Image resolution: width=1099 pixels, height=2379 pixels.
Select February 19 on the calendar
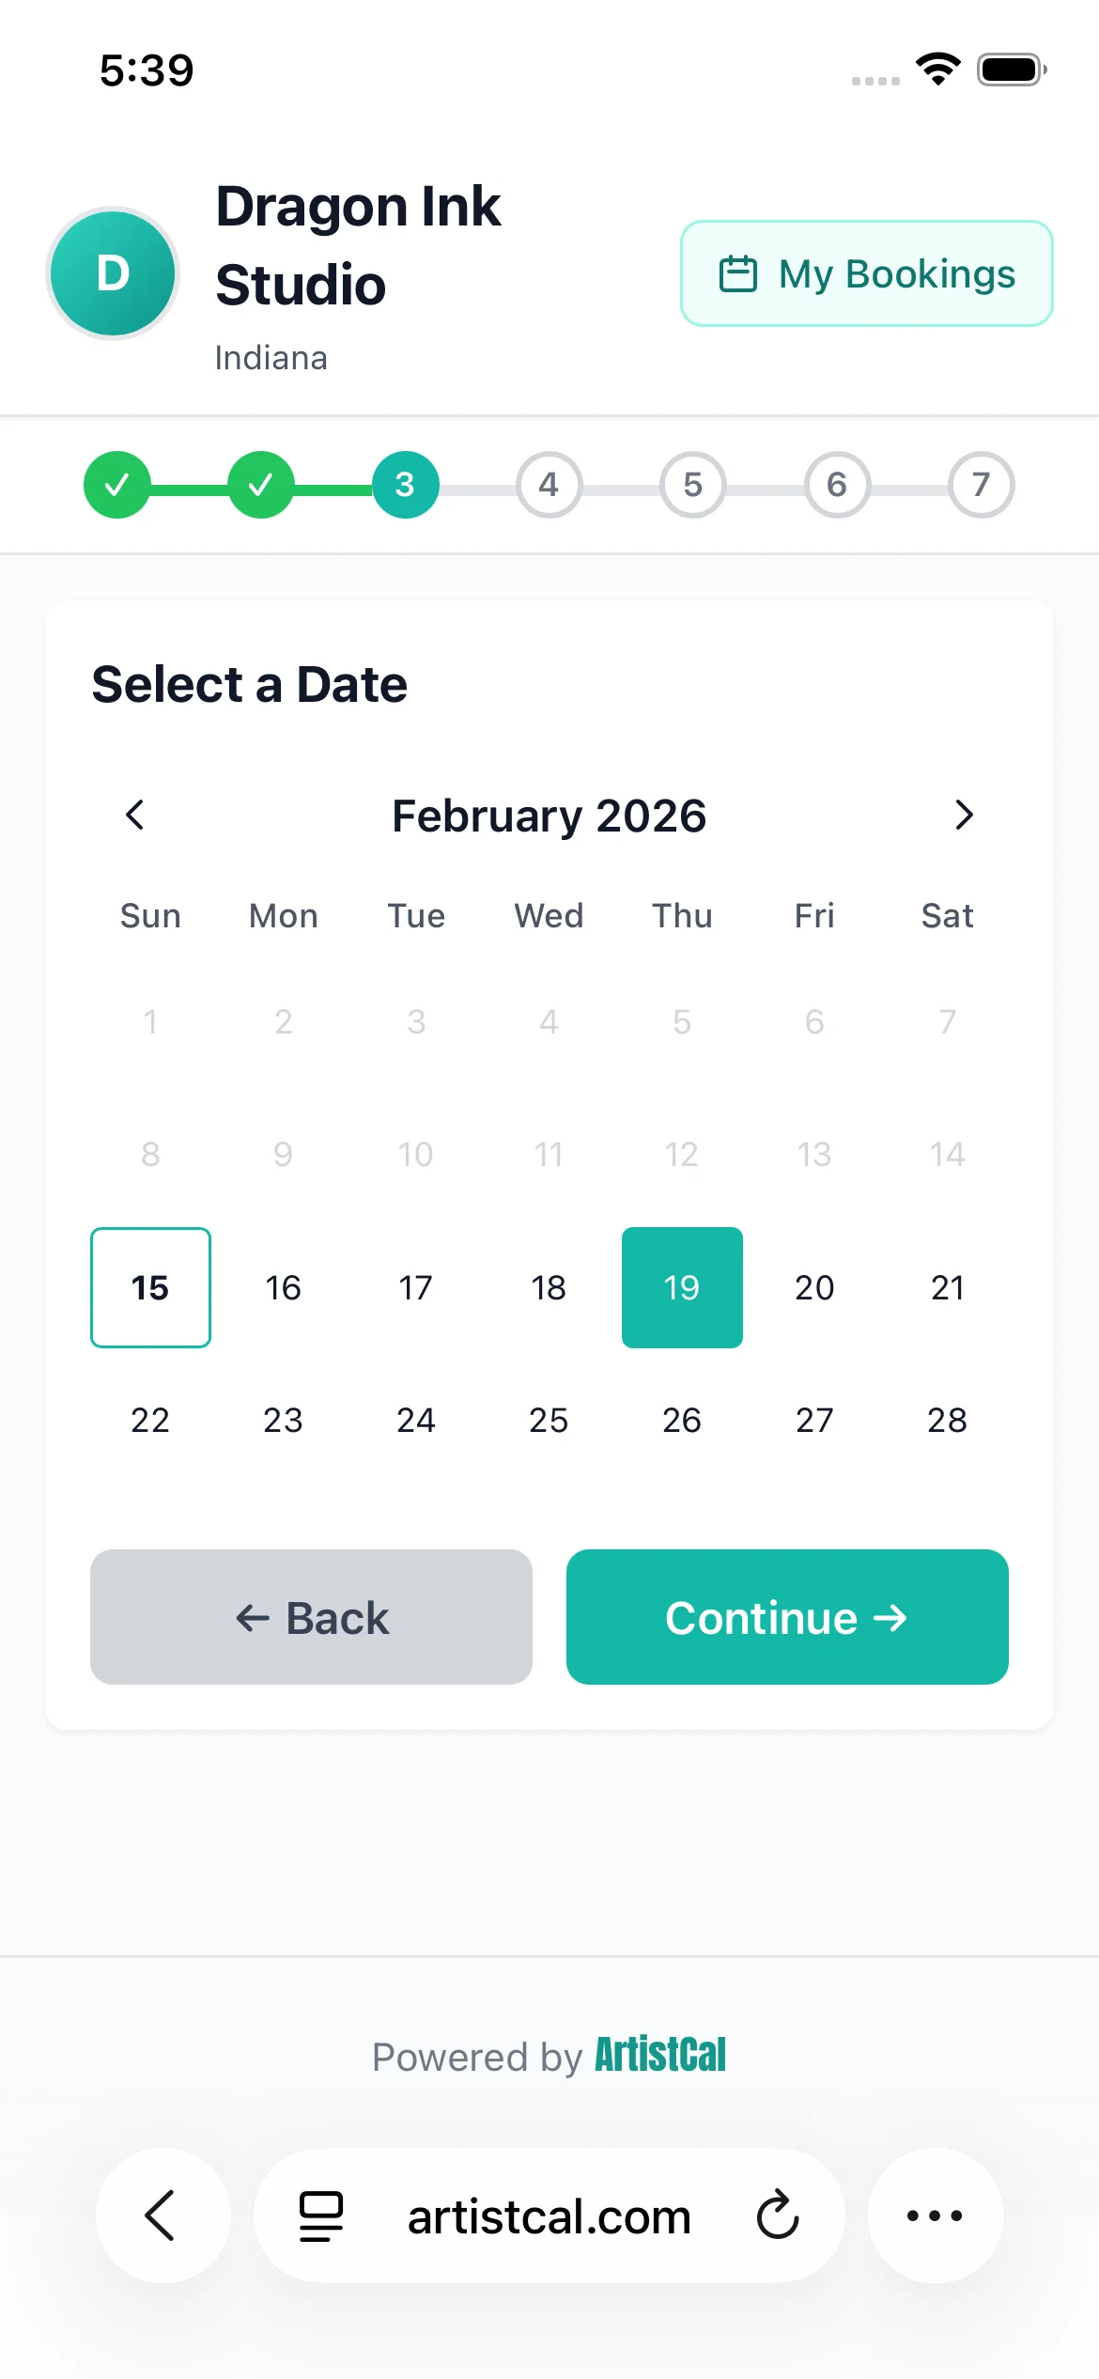pos(682,1288)
